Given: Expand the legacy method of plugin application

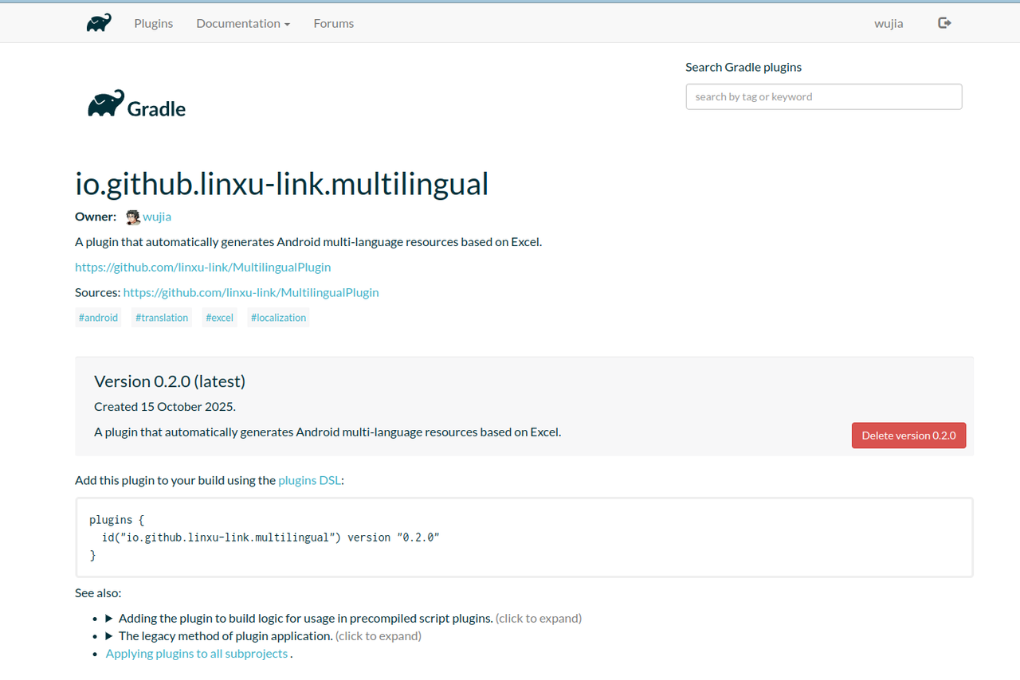Looking at the screenshot, I should [x=263, y=635].
